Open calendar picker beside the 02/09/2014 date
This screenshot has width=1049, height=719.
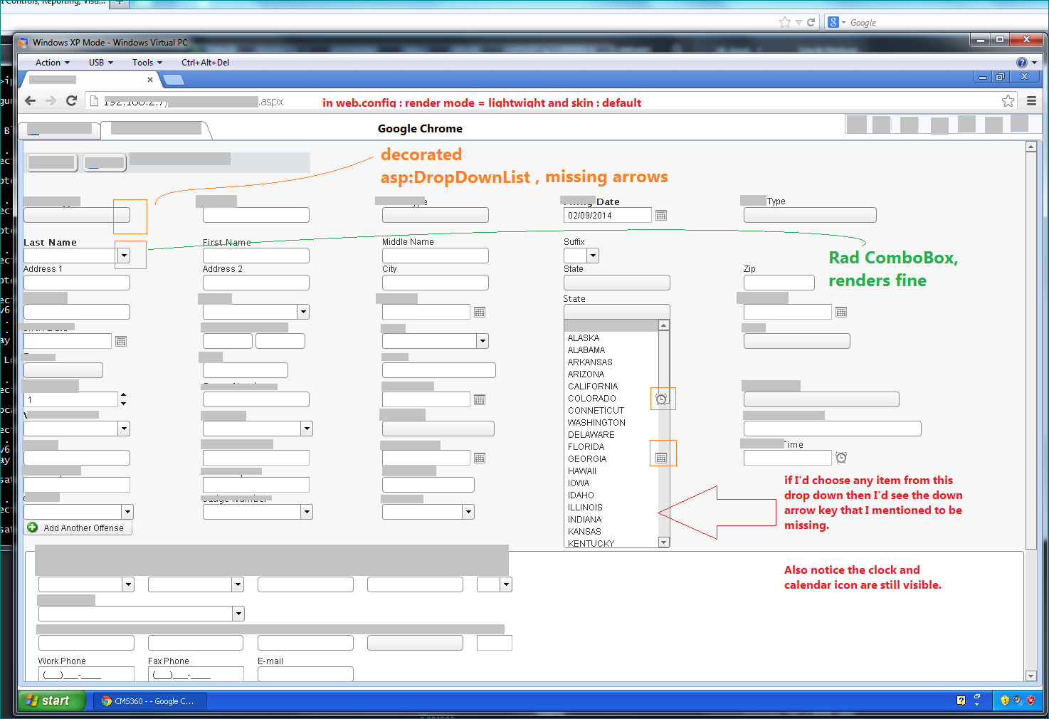pos(661,216)
